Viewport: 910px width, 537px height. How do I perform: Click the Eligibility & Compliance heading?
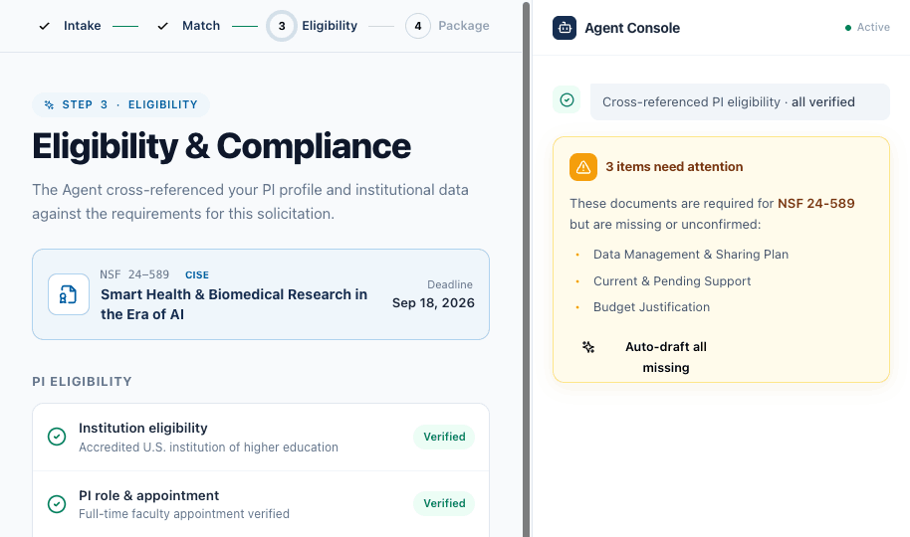(x=221, y=145)
